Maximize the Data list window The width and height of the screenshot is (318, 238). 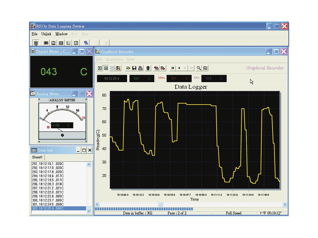[84, 150]
